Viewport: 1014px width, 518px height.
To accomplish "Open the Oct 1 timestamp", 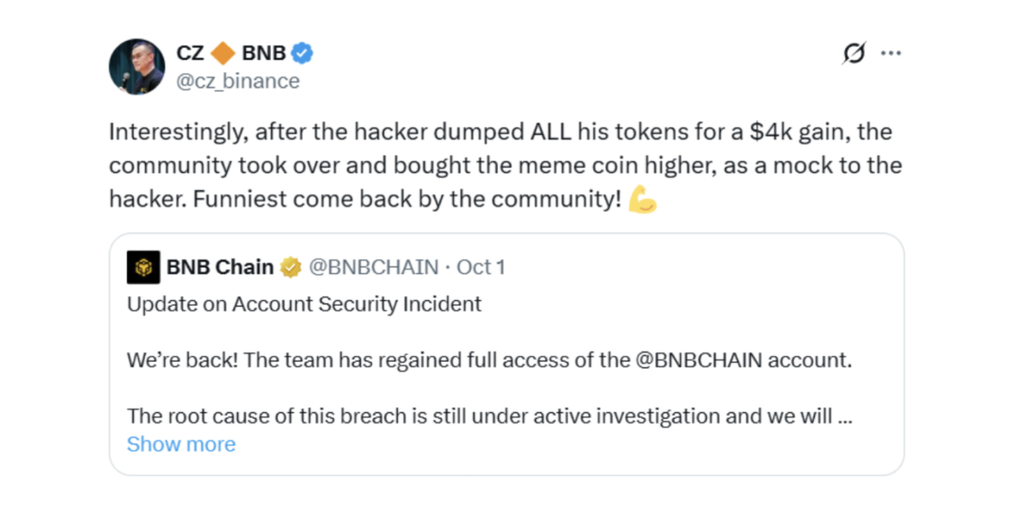I will (x=480, y=268).
